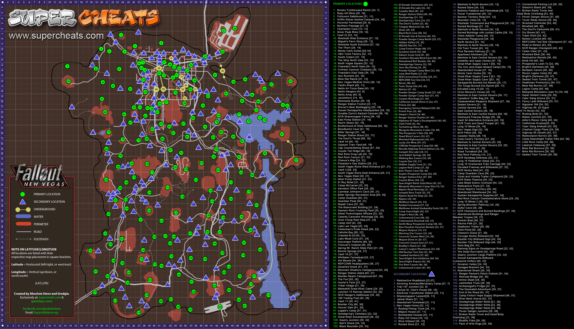Click blue secondary triangle marker 36
Viewport: 574px width, 329px height.
pos(278,73)
